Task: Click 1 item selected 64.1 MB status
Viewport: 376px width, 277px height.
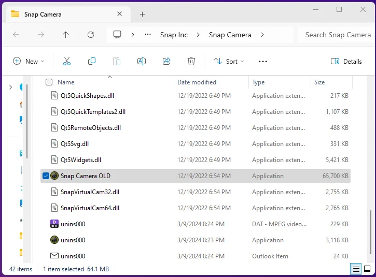Action: [76, 269]
